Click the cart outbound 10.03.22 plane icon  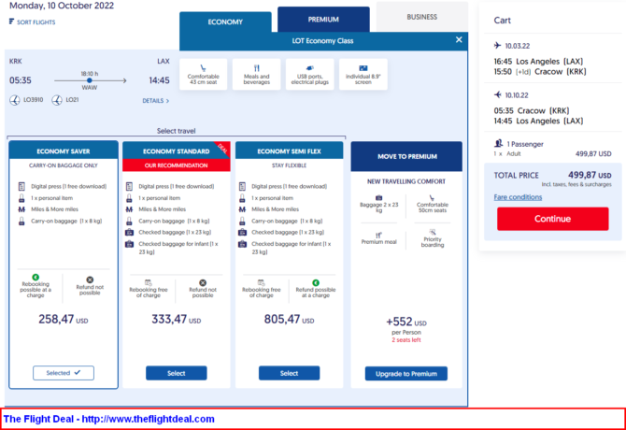[x=497, y=45]
